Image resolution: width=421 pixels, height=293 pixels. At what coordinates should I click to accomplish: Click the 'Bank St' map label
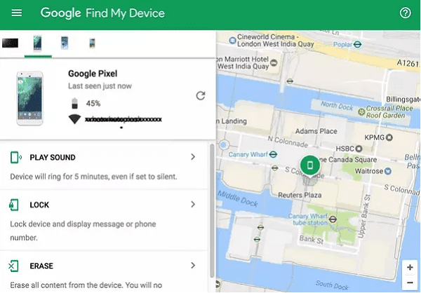[x=311, y=239]
